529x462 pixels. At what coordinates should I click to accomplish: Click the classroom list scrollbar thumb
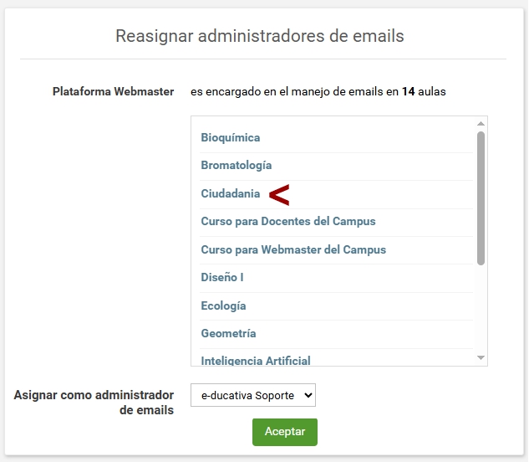coord(481,198)
